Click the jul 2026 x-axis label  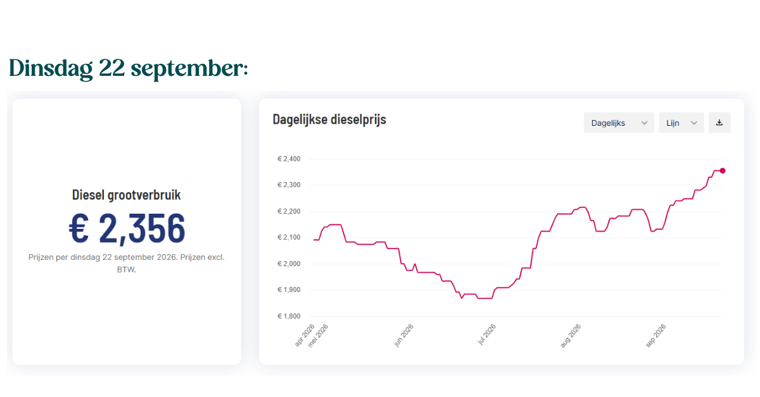486,335
